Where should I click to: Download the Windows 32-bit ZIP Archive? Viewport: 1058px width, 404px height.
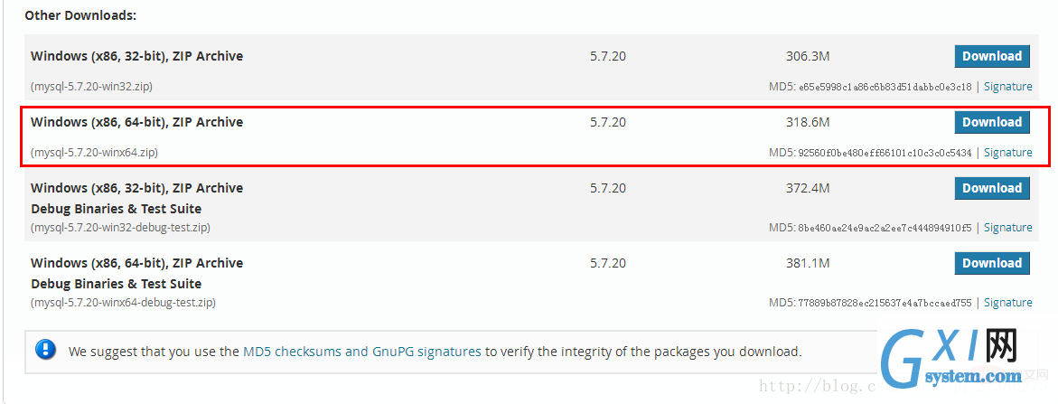[992, 57]
